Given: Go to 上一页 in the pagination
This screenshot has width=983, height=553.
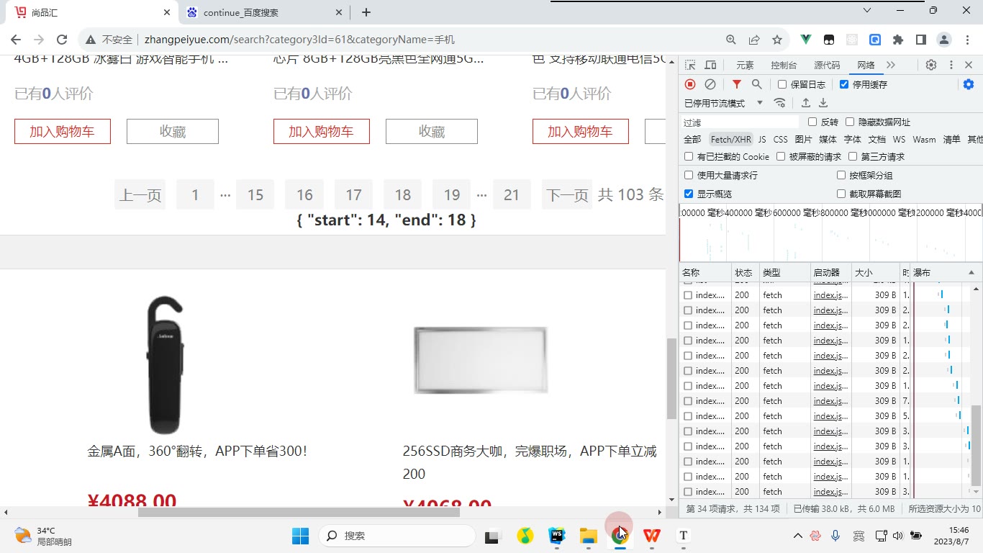Looking at the screenshot, I should (x=140, y=194).
